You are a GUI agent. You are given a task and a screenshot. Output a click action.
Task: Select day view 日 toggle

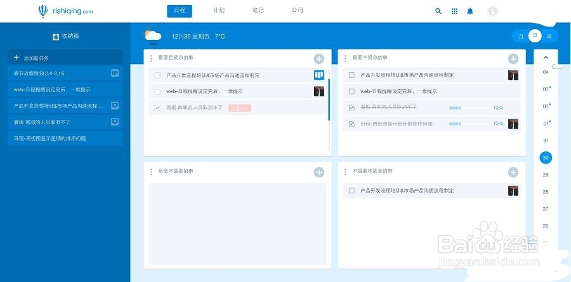[535, 35]
